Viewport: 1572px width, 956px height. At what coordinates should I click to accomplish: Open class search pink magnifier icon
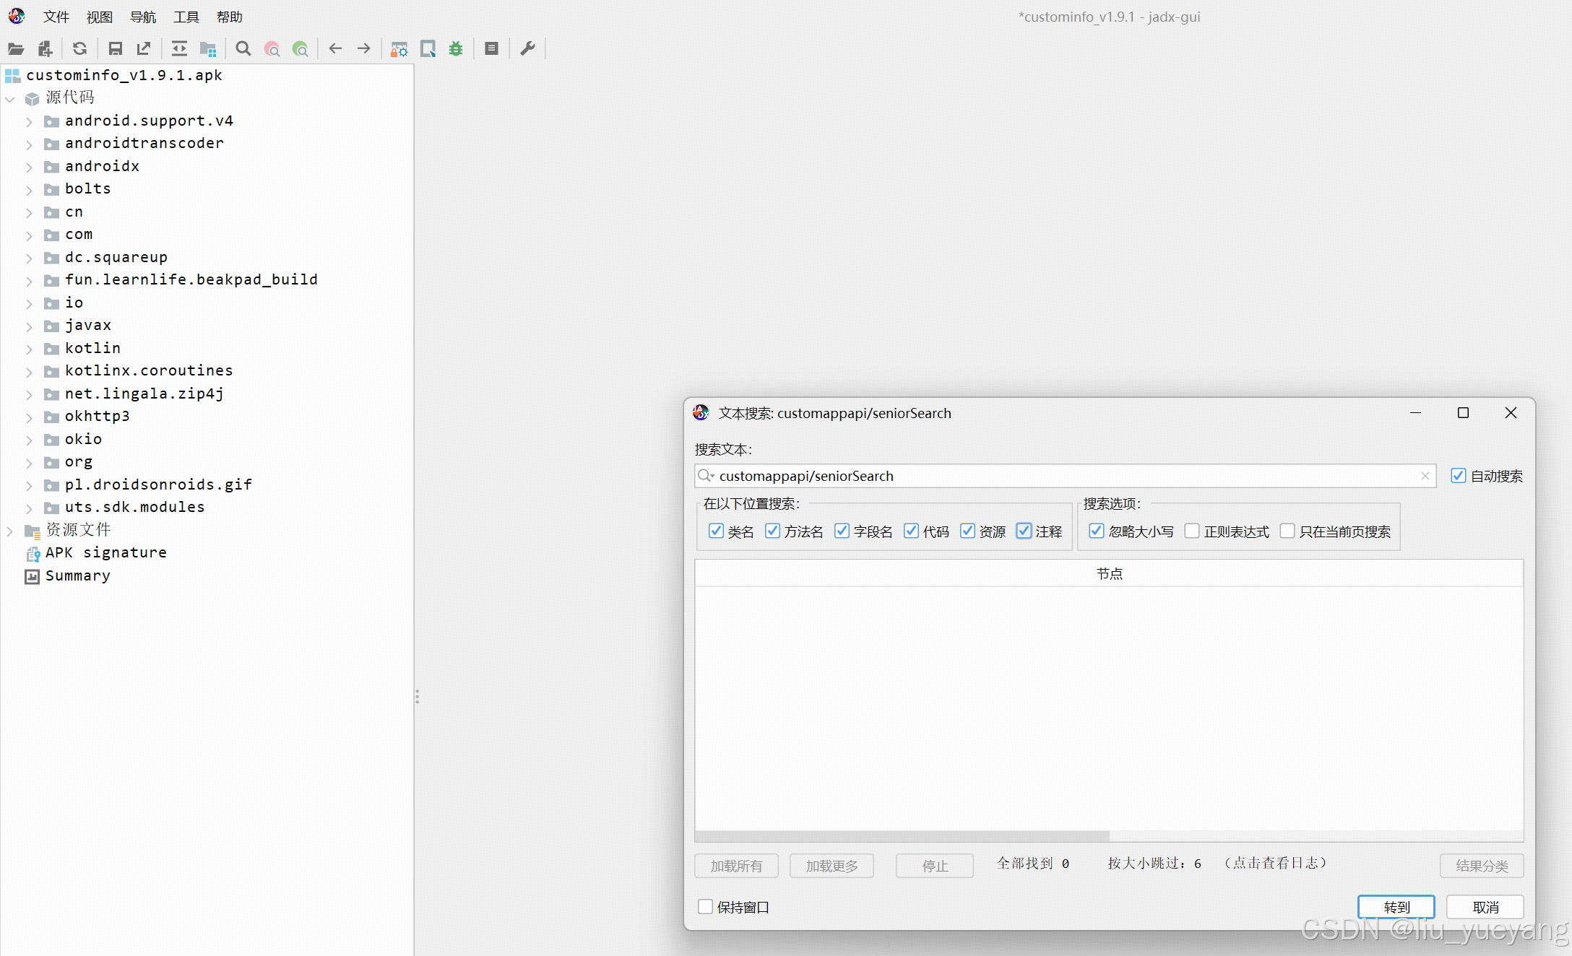tap(272, 49)
